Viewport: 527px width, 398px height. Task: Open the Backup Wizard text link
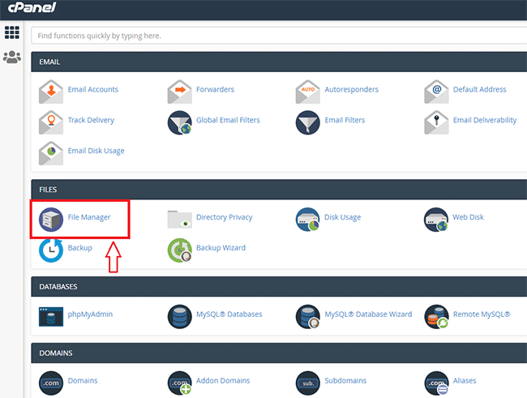(x=221, y=248)
